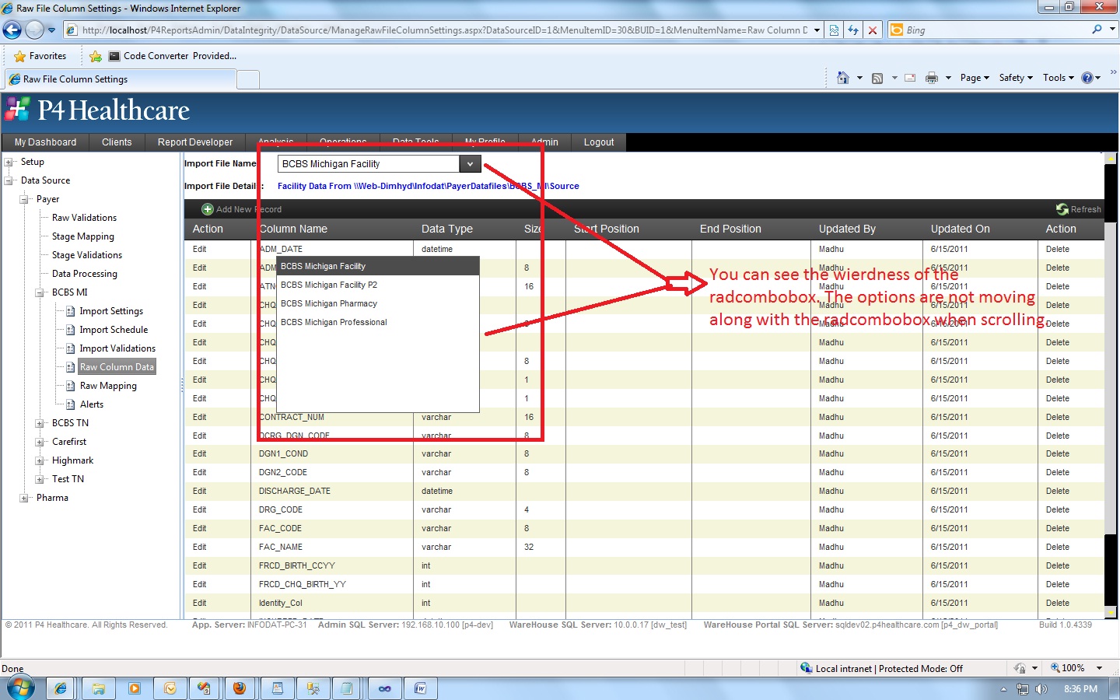Click the green Add New Record plus icon
This screenshot has width=1120, height=700.
pos(208,209)
